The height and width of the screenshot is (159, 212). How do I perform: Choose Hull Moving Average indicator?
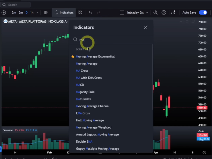pos(90,120)
